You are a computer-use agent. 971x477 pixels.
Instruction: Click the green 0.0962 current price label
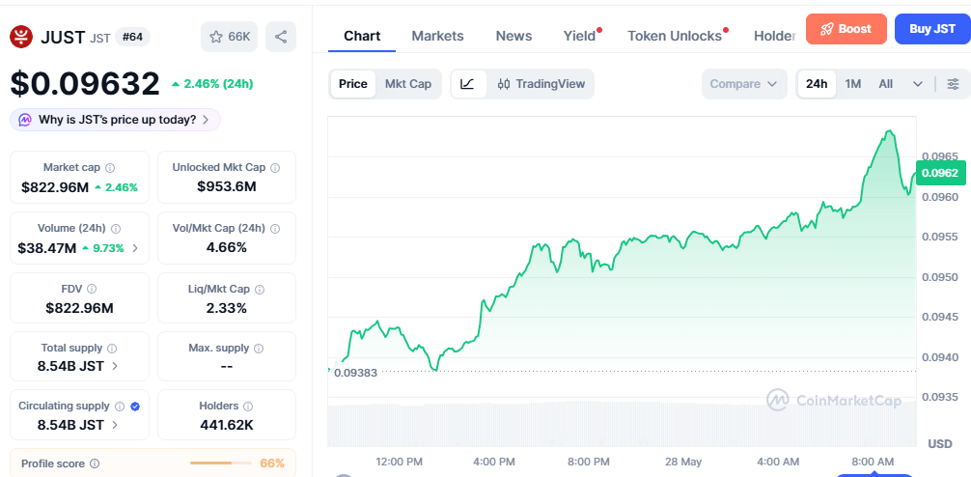941,173
